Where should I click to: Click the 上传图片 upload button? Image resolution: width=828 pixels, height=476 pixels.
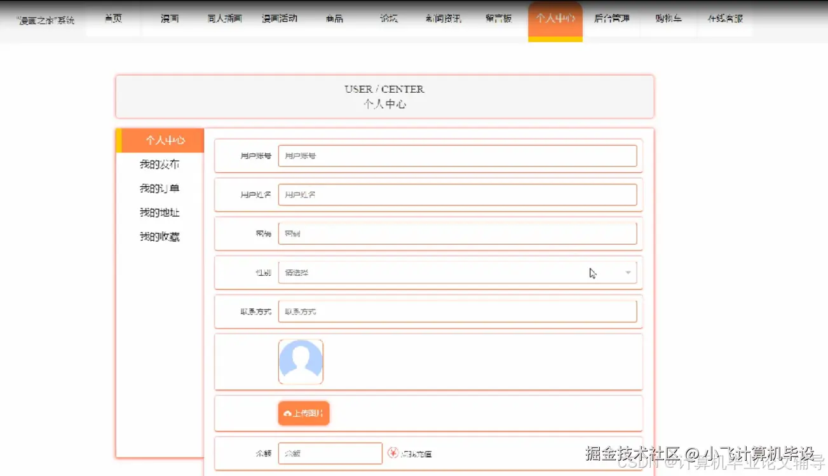304,413
